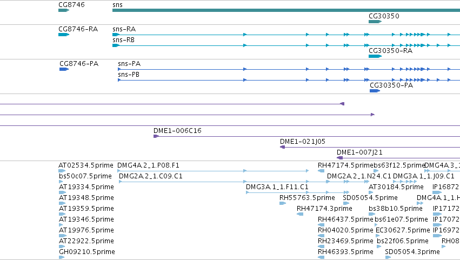The width and height of the screenshot is (460, 260).
Task: Click the CG8746 teal gene arrow glyph
Action: tap(64, 10)
